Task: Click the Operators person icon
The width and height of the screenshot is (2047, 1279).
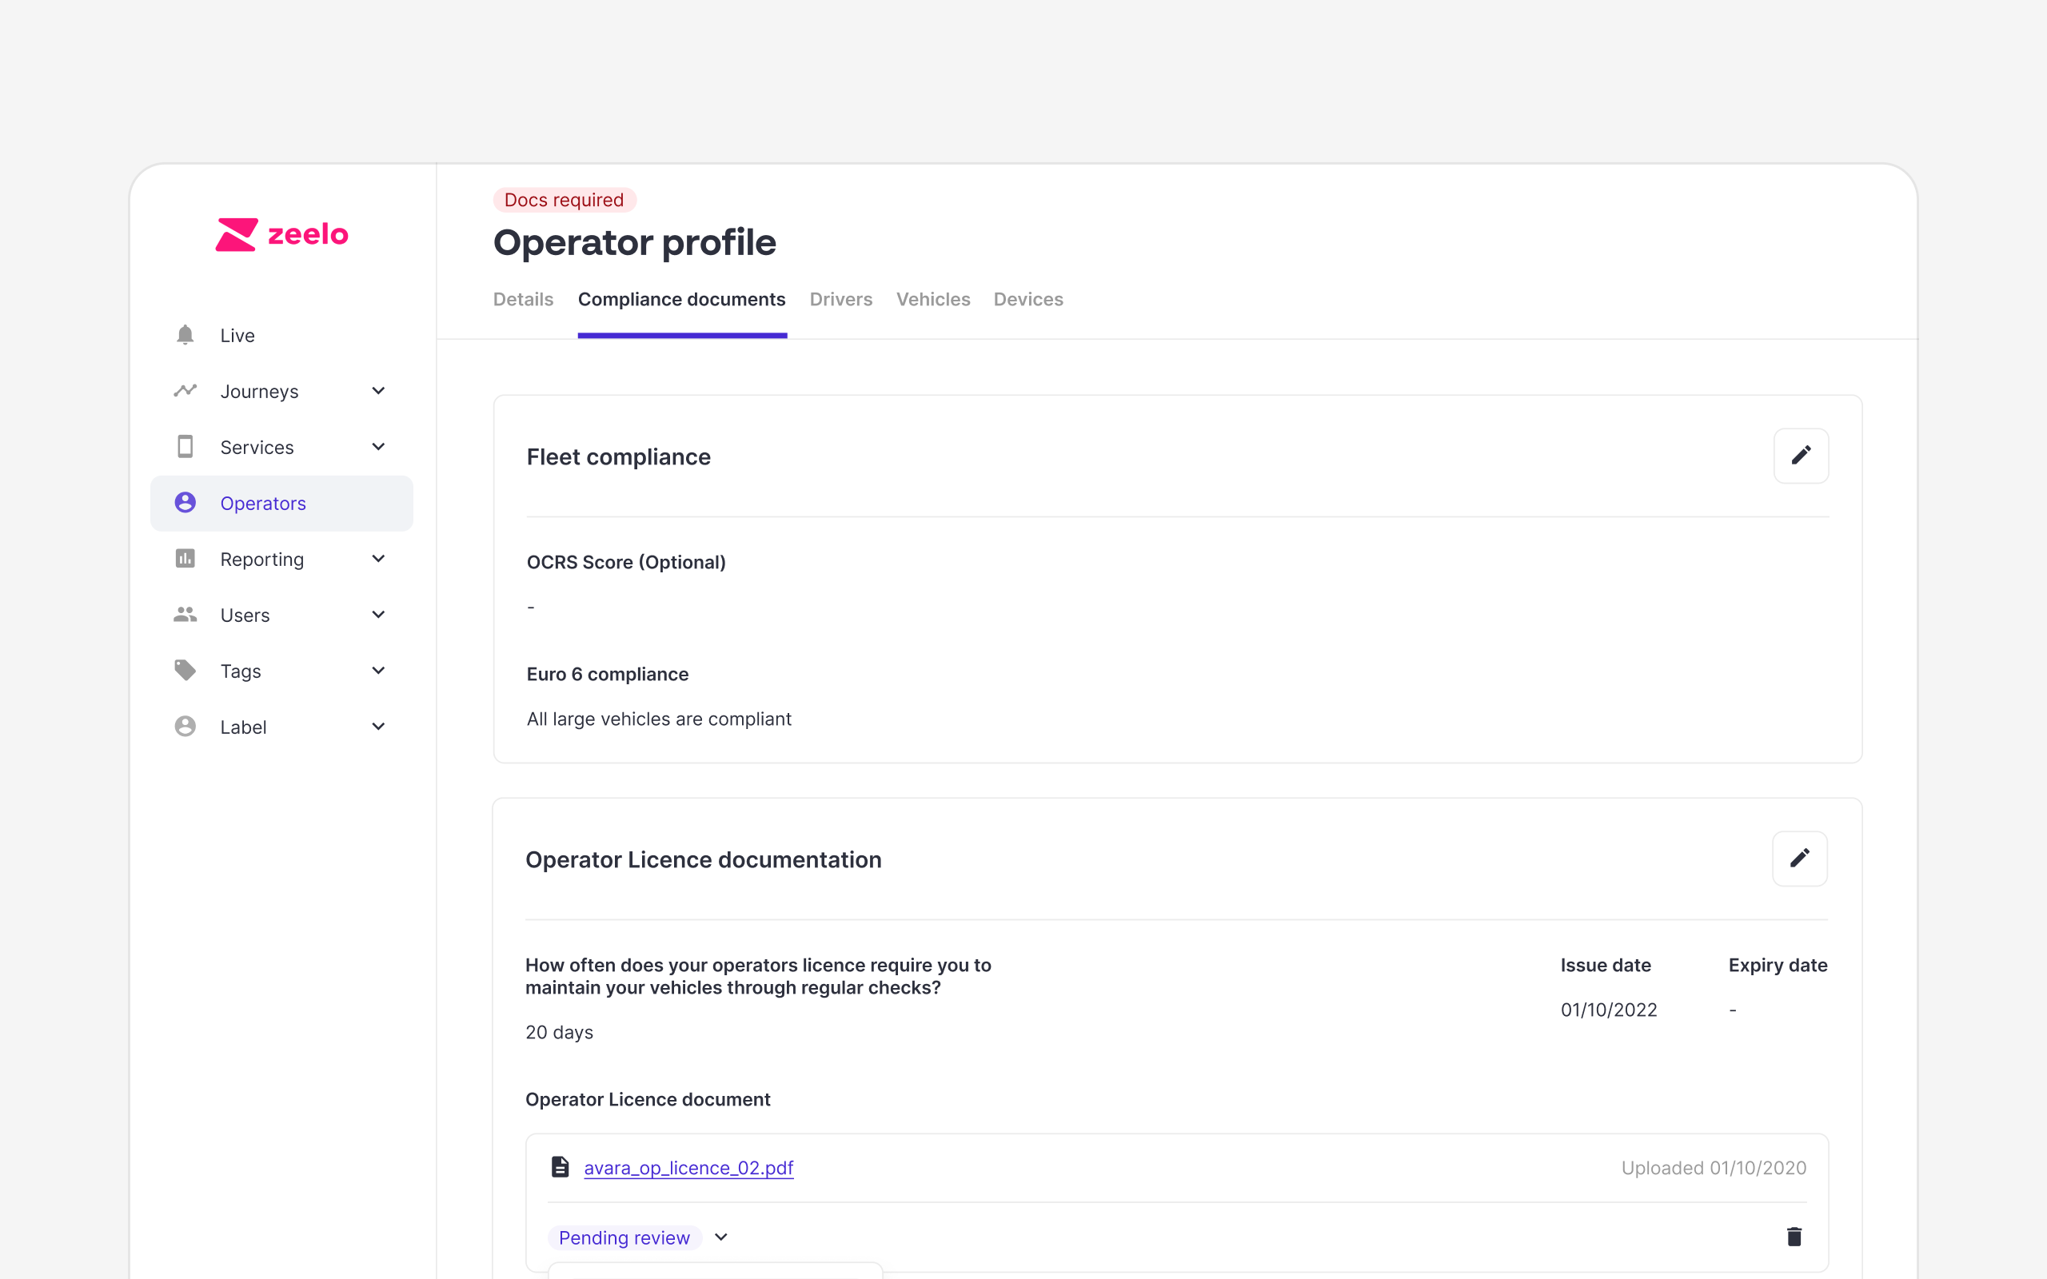Action: pyautogui.click(x=186, y=503)
